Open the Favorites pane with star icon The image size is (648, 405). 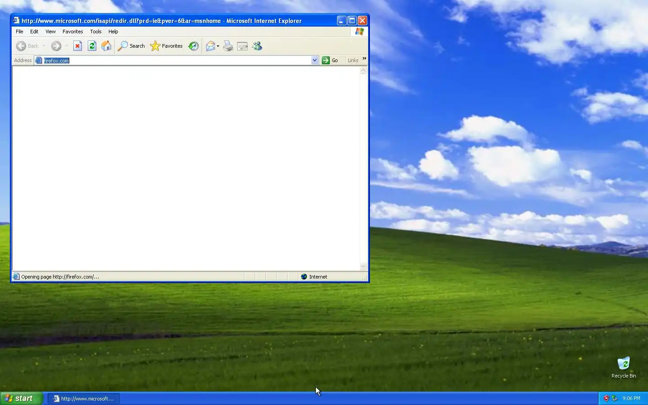[x=166, y=46]
